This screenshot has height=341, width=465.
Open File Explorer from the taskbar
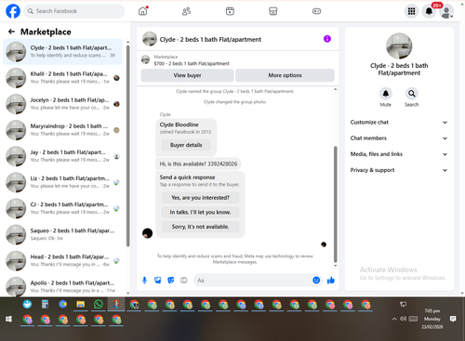(x=81, y=305)
